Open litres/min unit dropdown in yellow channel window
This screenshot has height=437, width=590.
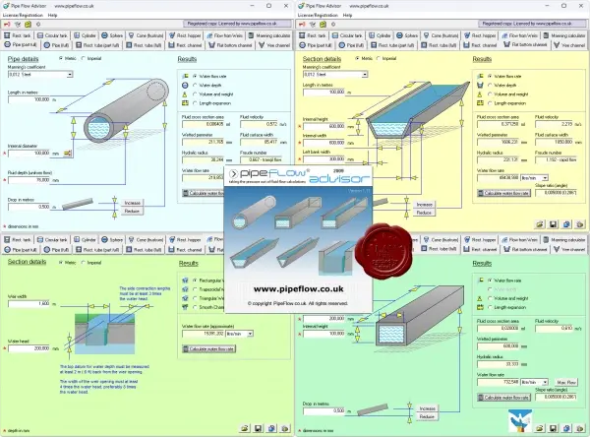tap(545, 178)
